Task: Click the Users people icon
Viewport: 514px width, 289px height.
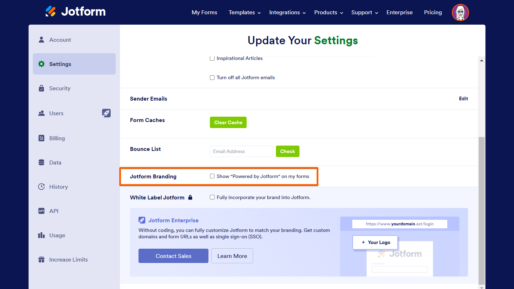Action: click(x=41, y=113)
